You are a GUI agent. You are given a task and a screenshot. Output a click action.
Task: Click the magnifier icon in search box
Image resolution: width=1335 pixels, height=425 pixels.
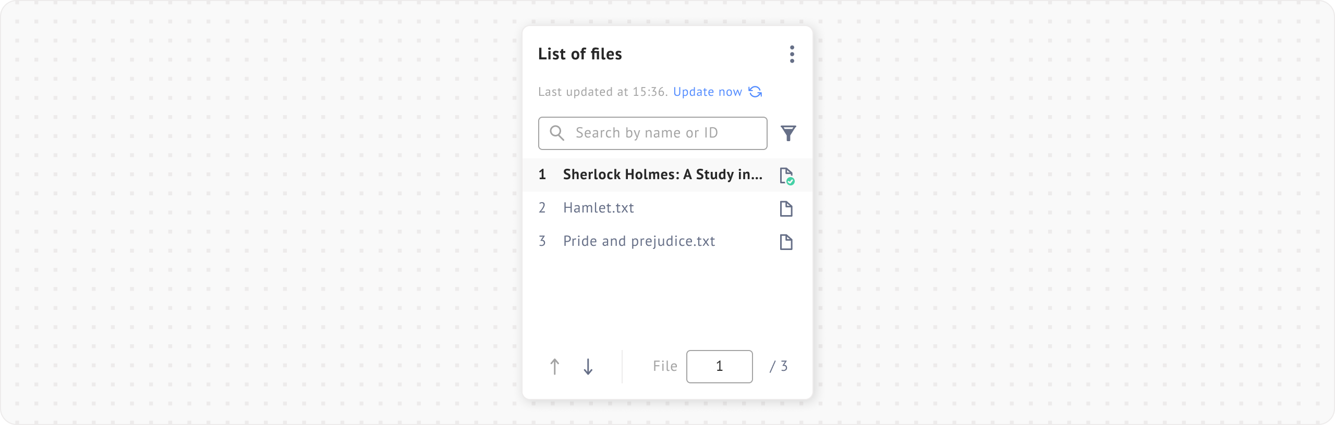(557, 133)
